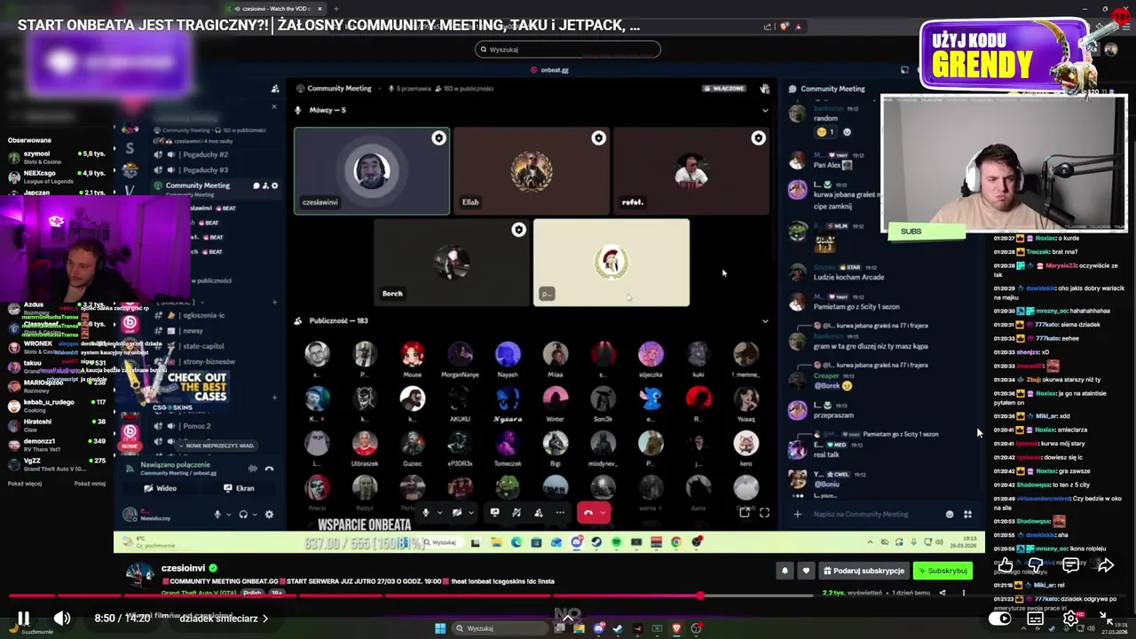Click the Kick notification bell button
This screenshot has height=639, width=1136.
point(785,571)
